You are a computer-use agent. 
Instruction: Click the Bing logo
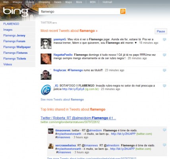[x=15, y=12]
